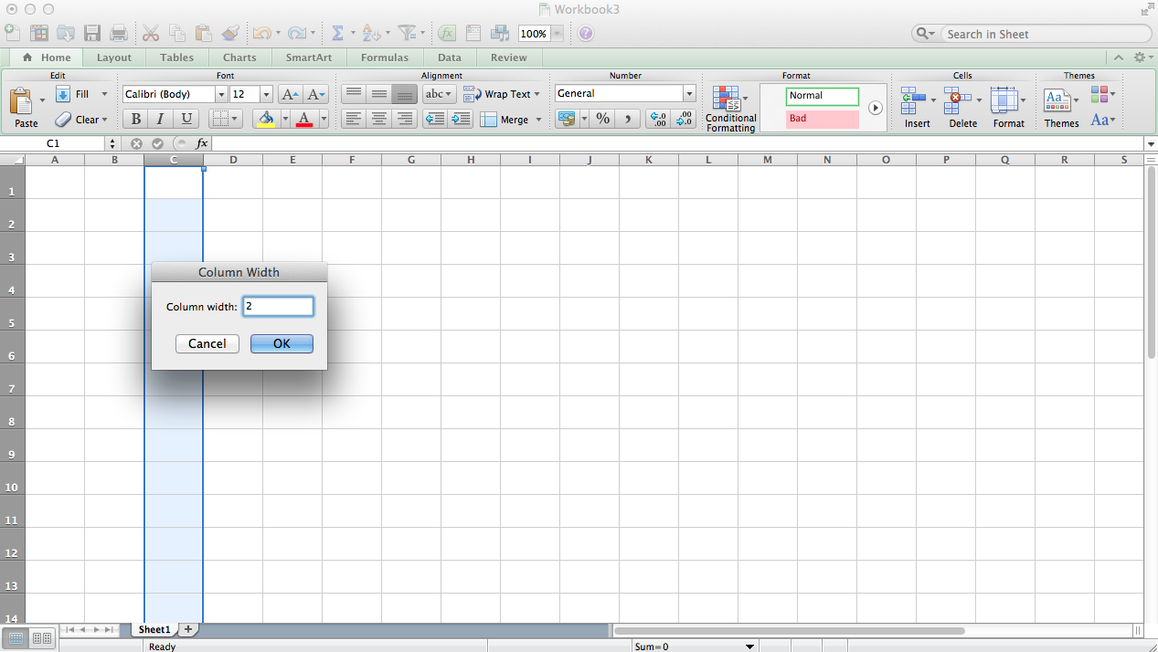
Task: Switch to the Layout ribbon tab
Action: pyautogui.click(x=114, y=58)
